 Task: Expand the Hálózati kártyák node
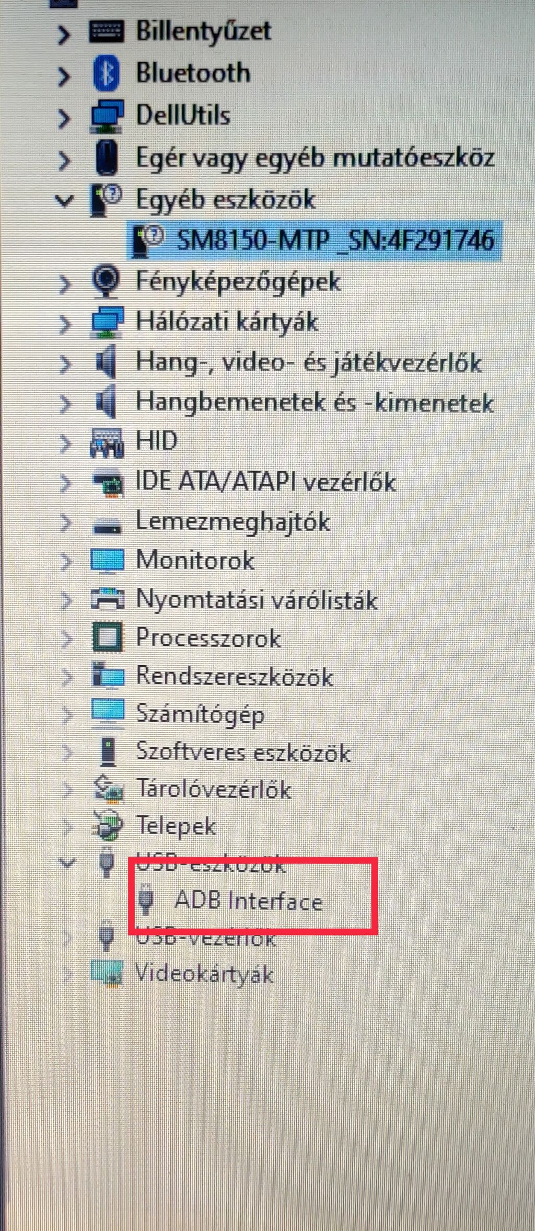[x=65, y=324]
